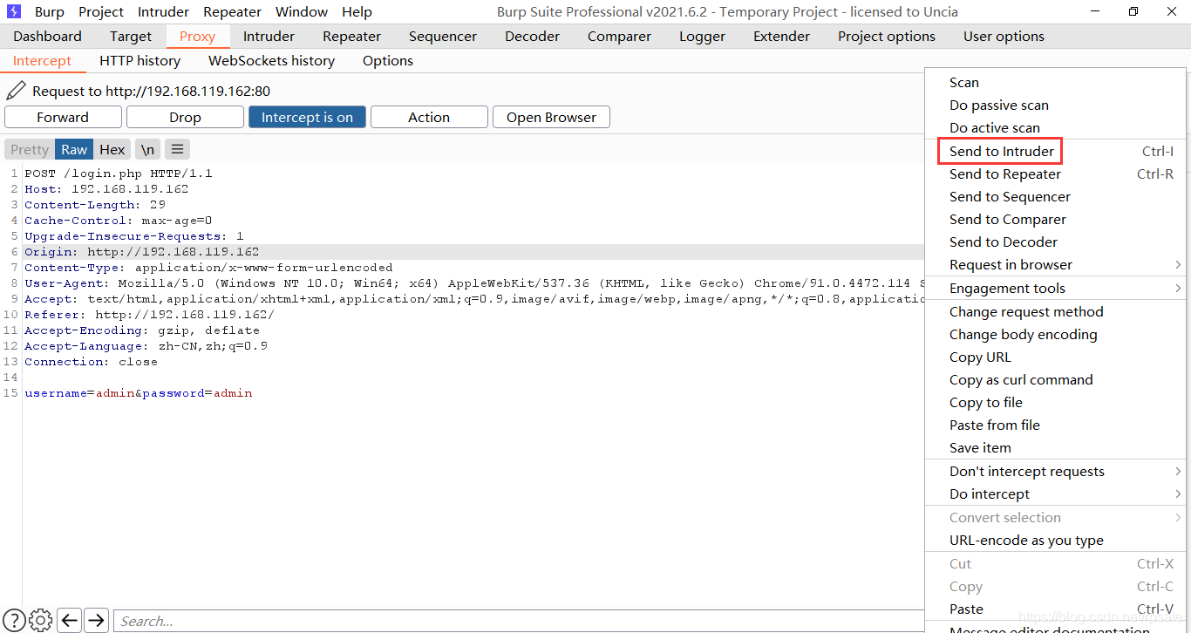Switch to the Decoder tab
Screen dimensions: 1191x633
[x=532, y=36]
